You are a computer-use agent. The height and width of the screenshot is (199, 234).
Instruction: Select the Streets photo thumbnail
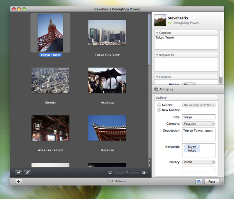pyautogui.click(x=50, y=80)
